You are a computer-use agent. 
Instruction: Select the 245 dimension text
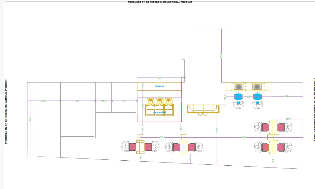click(77, 101)
